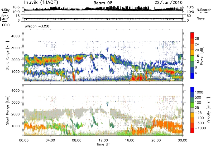
Task: Click the power panel 'Slant Range [km]' label
Action: point(7,56)
